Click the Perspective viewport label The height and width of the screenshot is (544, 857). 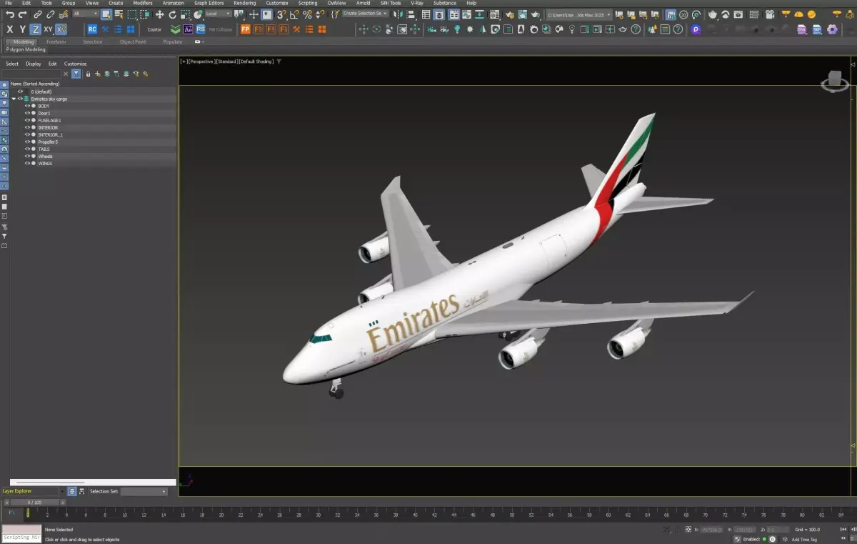(x=201, y=61)
